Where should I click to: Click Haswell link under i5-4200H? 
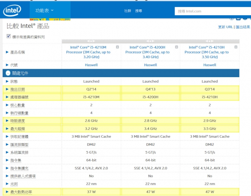151,65
